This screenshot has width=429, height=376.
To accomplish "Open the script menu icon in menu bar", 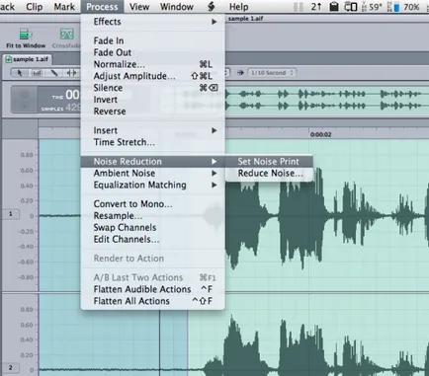I will pos(212,7).
